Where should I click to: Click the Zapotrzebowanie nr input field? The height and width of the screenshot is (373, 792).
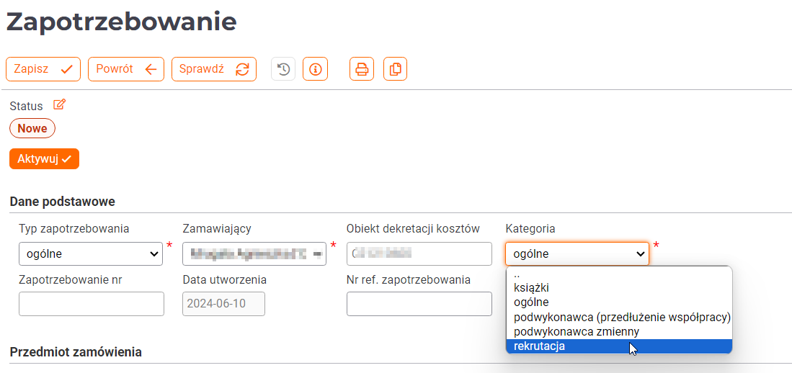click(92, 304)
